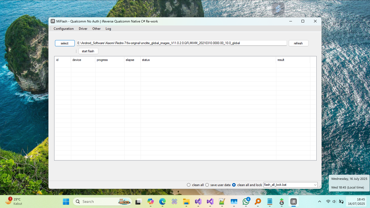Open the Wi-Fi network tray icon
The height and width of the screenshot is (208, 370).
point(328,201)
